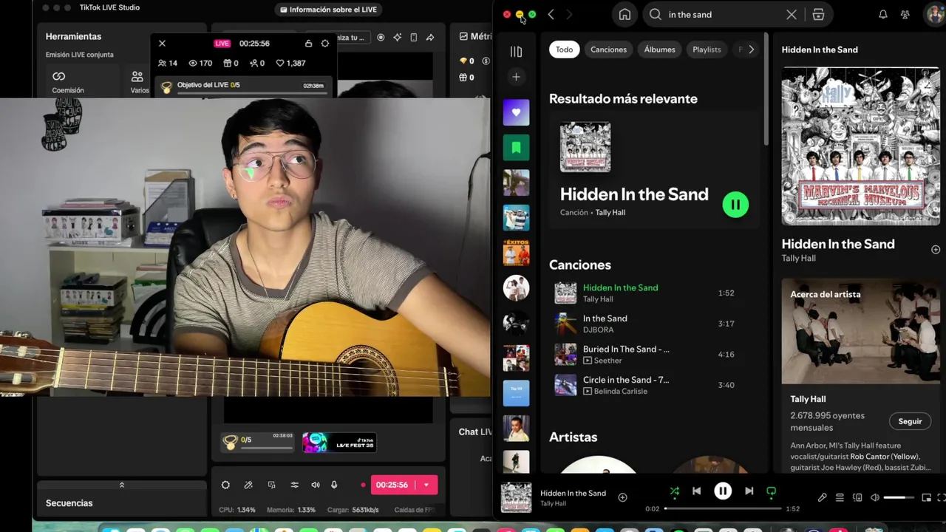Open Información sobre el LIVE tab
The width and height of the screenshot is (946, 532).
point(328,10)
